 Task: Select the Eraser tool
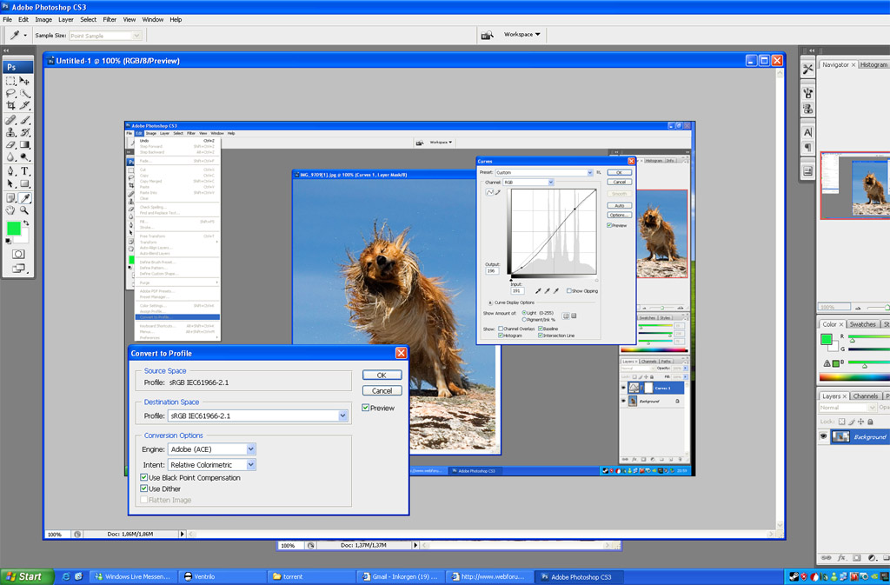point(10,144)
